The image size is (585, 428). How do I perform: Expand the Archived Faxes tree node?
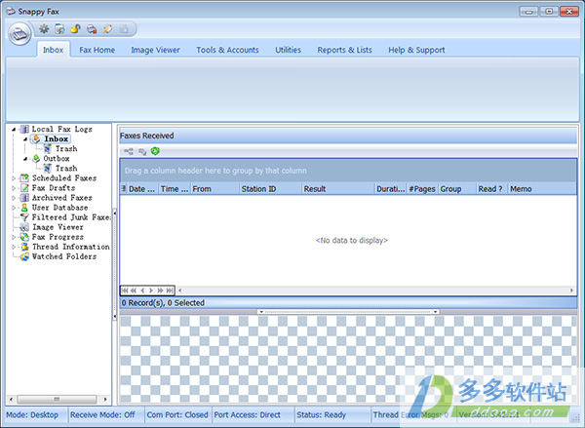click(14, 198)
